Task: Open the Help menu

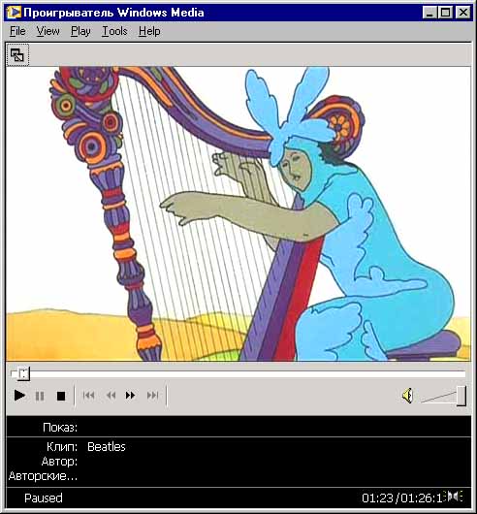Action: pyautogui.click(x=149, y=31)
